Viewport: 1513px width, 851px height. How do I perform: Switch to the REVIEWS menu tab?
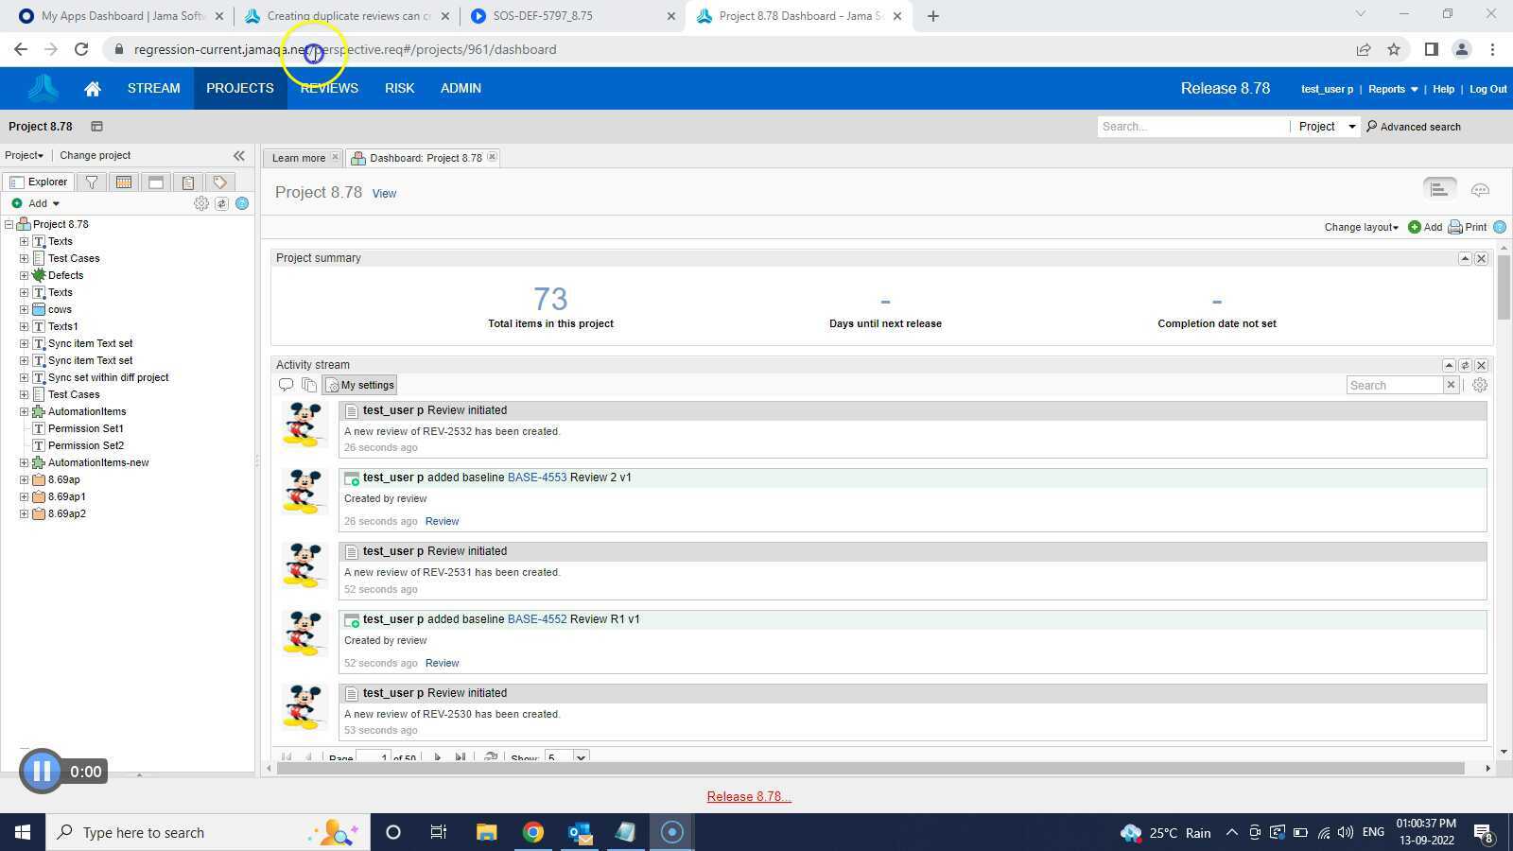pos(328,88)
